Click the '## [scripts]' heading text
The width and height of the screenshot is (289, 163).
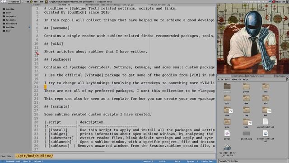click(x=57, y=107)
